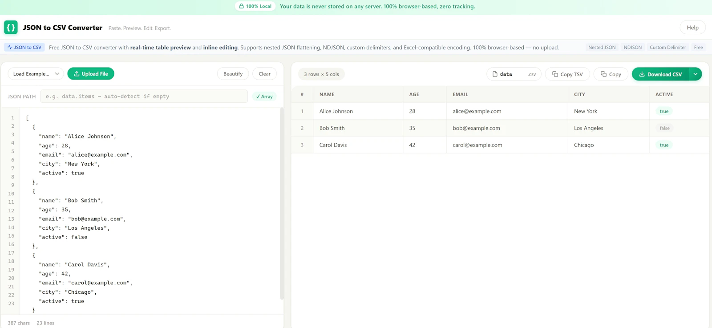
Task: Click the "city": "Chicago" code line
Action: 68,292
